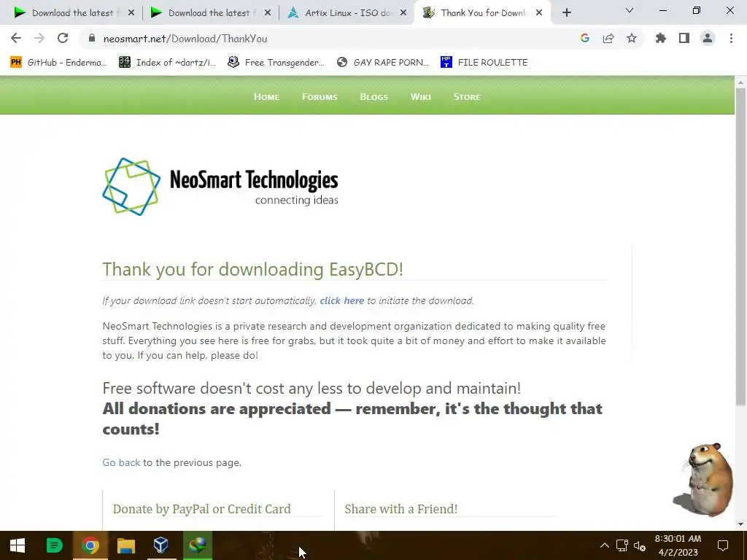This screenshot has height=560, width=747.
Task: Click the scrollbar down arrow
Action: point(741,524)
